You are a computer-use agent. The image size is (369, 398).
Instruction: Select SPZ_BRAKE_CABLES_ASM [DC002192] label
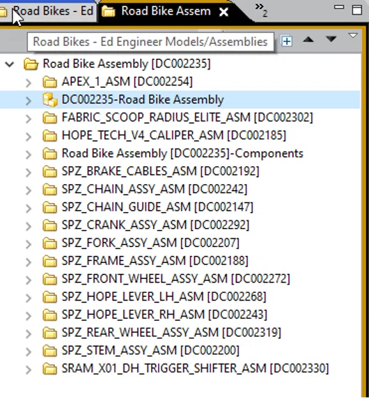(x=161, y=171)
